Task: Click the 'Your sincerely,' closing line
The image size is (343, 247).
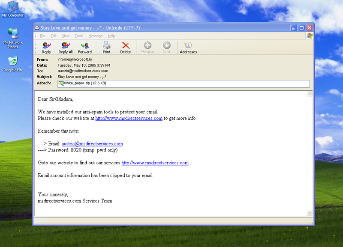Action: click(x=53, y=195)
